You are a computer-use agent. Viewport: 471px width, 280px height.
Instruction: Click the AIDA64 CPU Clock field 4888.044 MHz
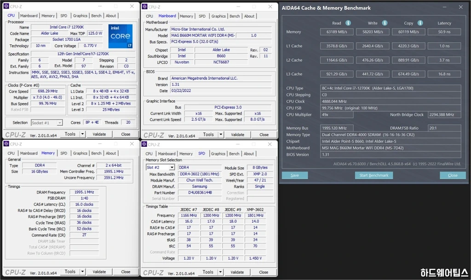tap(391, 101)
